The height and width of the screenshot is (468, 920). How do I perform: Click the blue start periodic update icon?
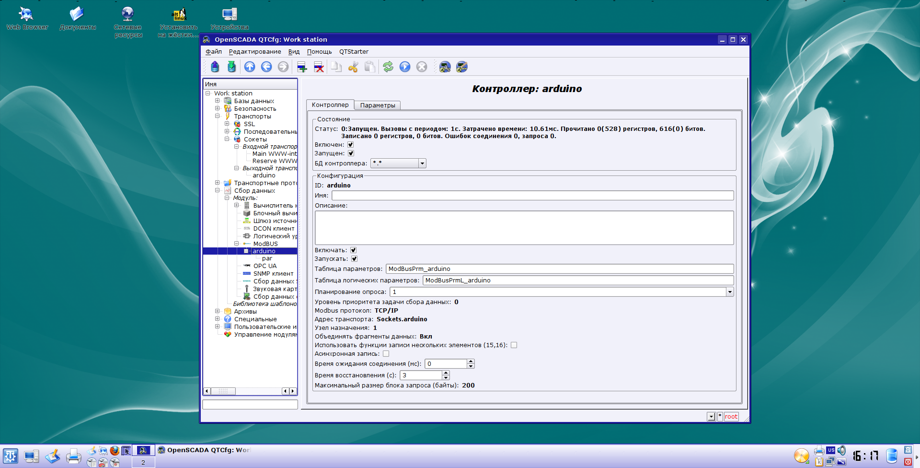click(x=405, y=67)
